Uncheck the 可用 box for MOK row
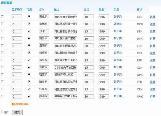Image resolution: width=161 pixels, height=116 pixels. pyautogui.click(x=29, y=24)
